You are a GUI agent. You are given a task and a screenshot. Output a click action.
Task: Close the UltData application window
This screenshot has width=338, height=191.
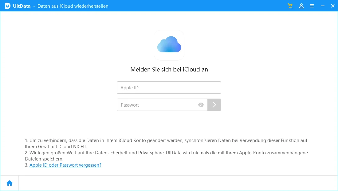coord(333,6)
